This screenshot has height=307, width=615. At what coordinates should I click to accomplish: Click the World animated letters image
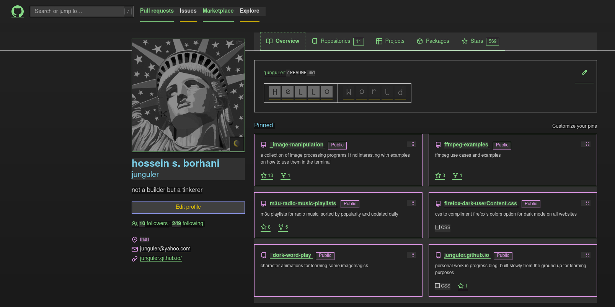coord(375,93)
